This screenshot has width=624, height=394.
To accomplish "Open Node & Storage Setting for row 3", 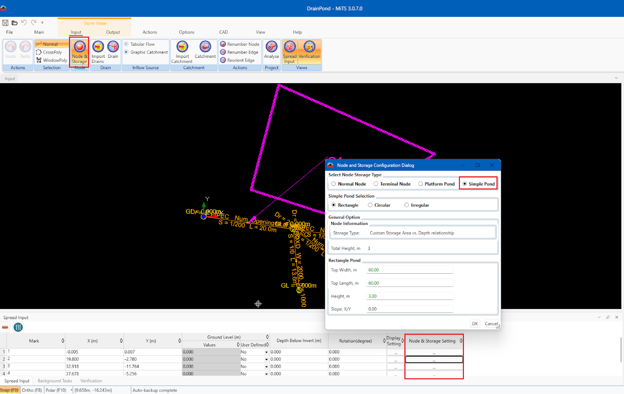I will (434, 367).
